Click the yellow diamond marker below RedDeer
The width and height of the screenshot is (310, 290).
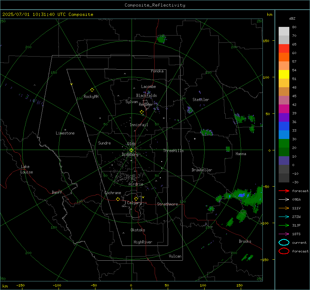pos(142,112)
